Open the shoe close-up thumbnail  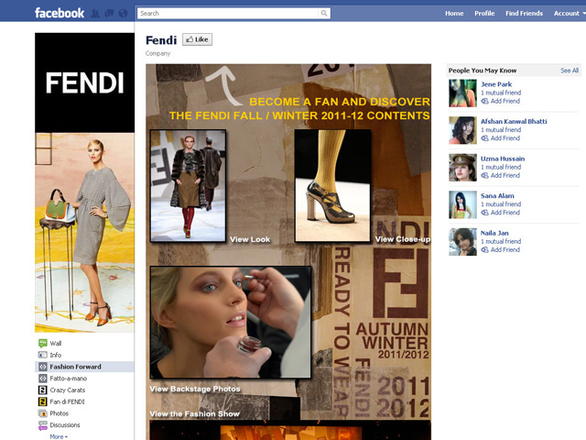click(333, 186)
